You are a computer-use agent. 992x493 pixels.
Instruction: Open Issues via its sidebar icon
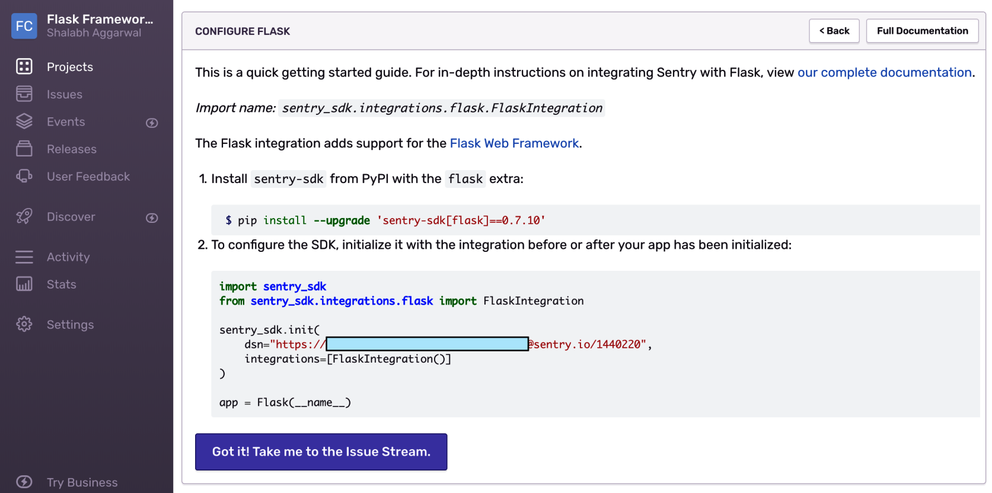[x=24, y=94]
